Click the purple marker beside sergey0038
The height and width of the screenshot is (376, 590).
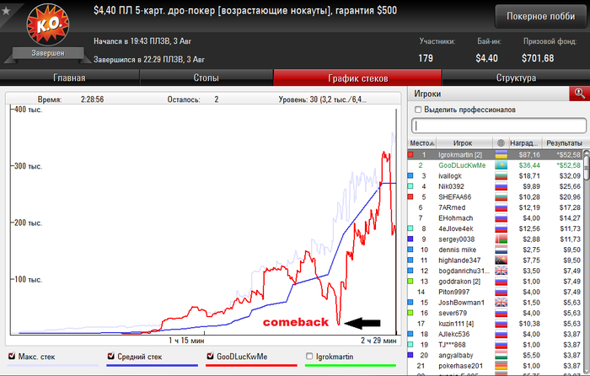pos(410,239)
